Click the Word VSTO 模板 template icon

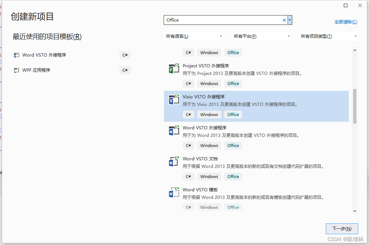pyautogui.click(x=174, y=192)
